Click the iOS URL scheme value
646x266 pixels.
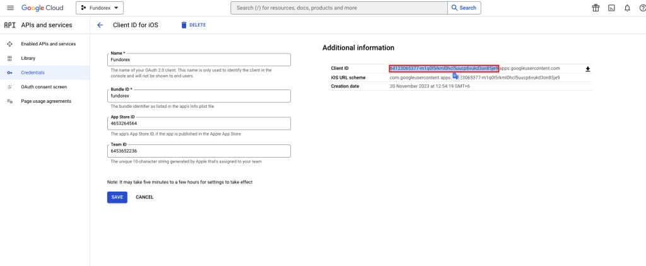[474, 78]
